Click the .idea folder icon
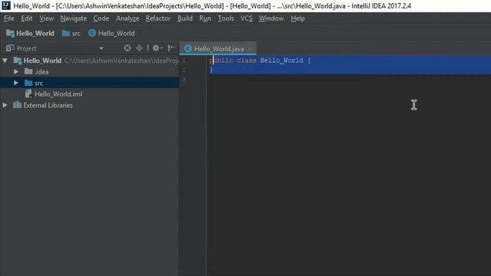This screenshot has width=491, height=276. (x=28, y=71)
